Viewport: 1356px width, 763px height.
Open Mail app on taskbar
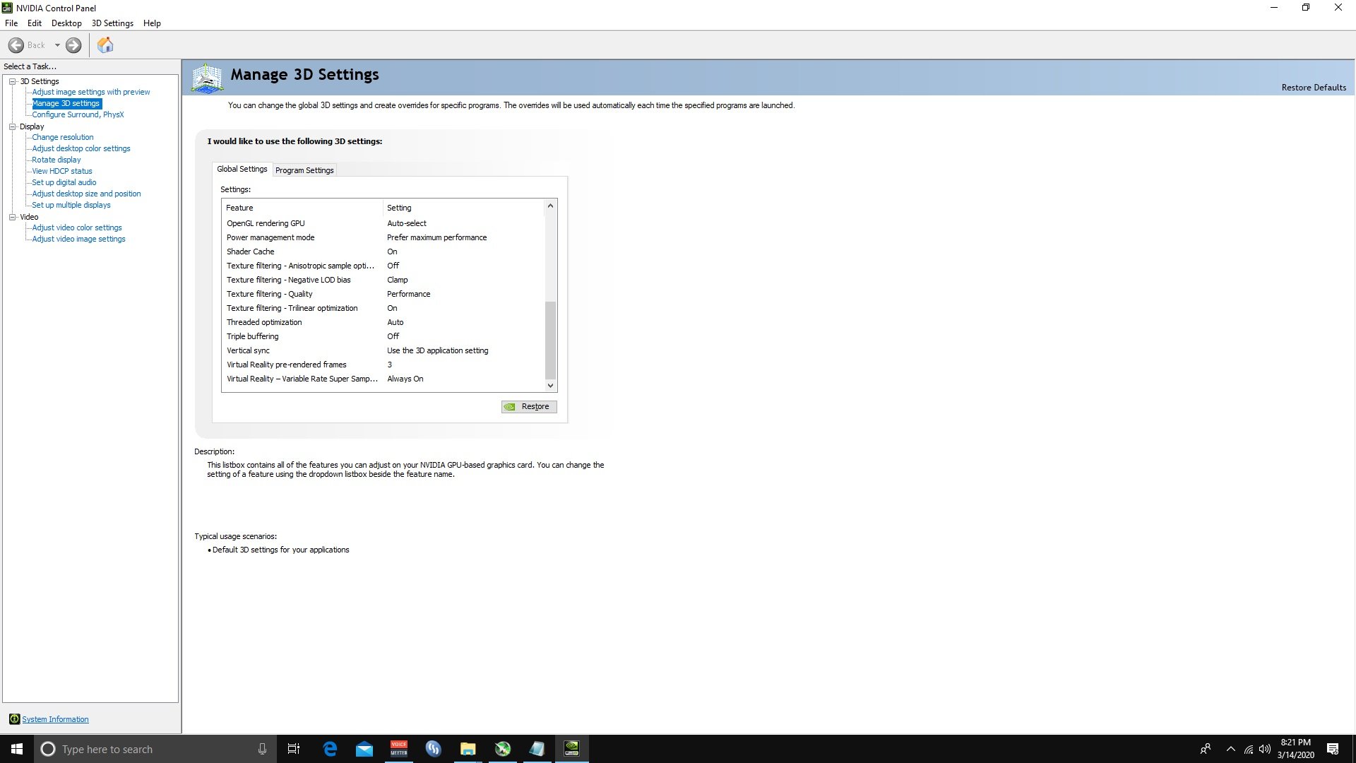pos(364,749)
